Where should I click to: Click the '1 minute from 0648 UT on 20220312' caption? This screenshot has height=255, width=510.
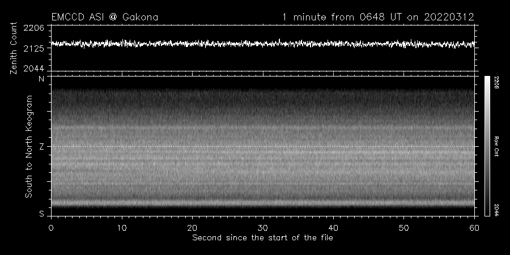pyautogui.click(x=378, y=17)
